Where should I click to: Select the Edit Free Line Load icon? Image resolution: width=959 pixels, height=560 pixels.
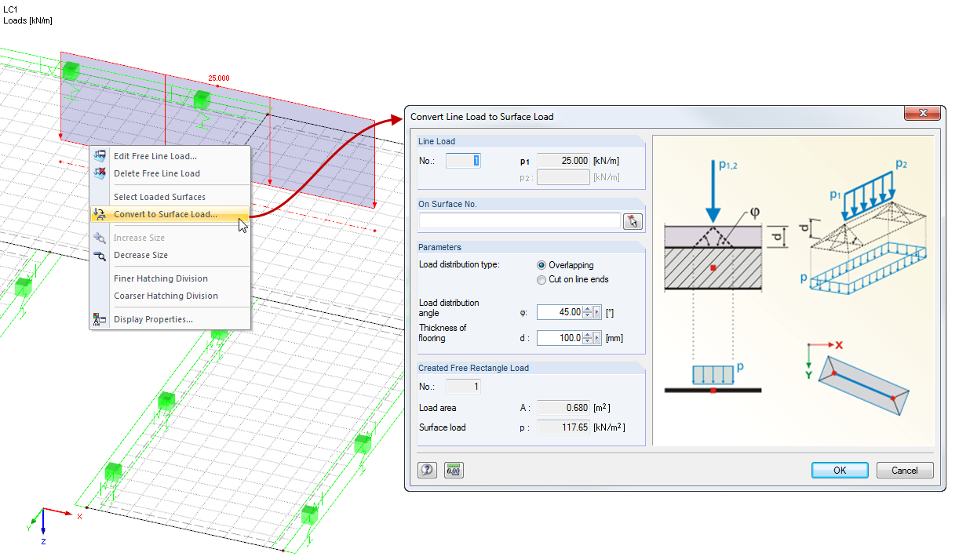[100, 155]
